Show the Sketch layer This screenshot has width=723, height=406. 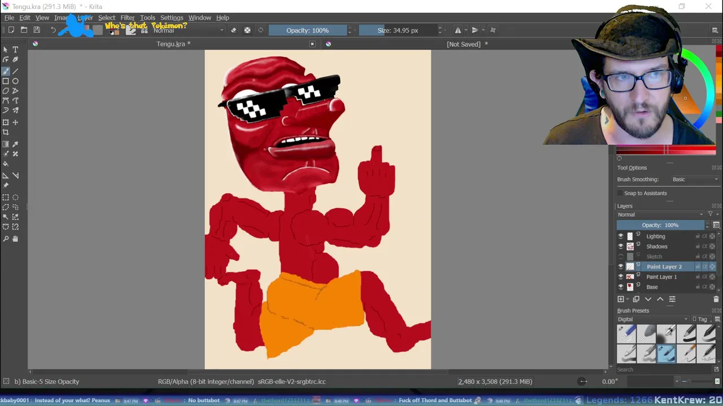pos(621,257)
